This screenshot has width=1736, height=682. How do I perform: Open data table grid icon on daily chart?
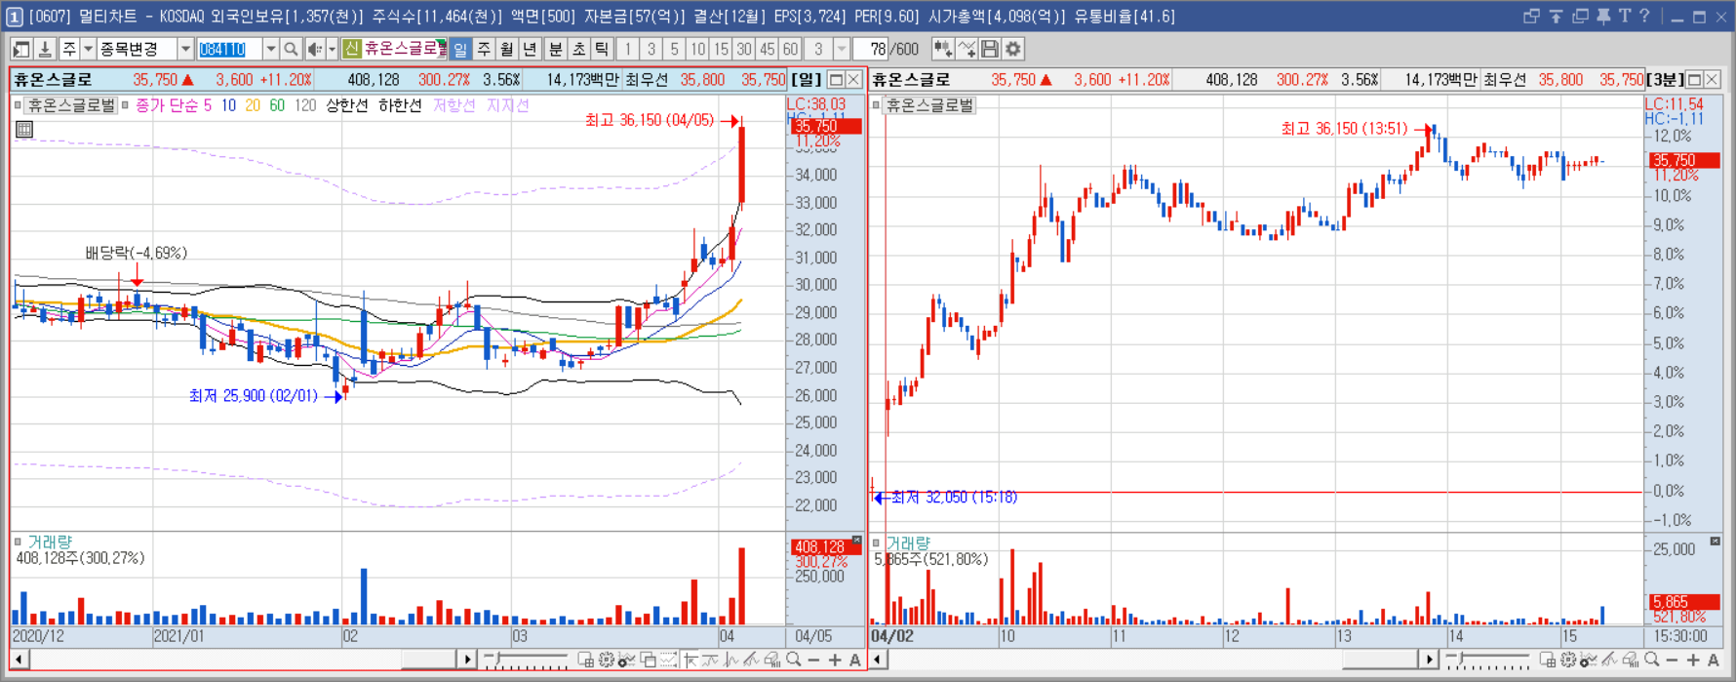(24, 129)
